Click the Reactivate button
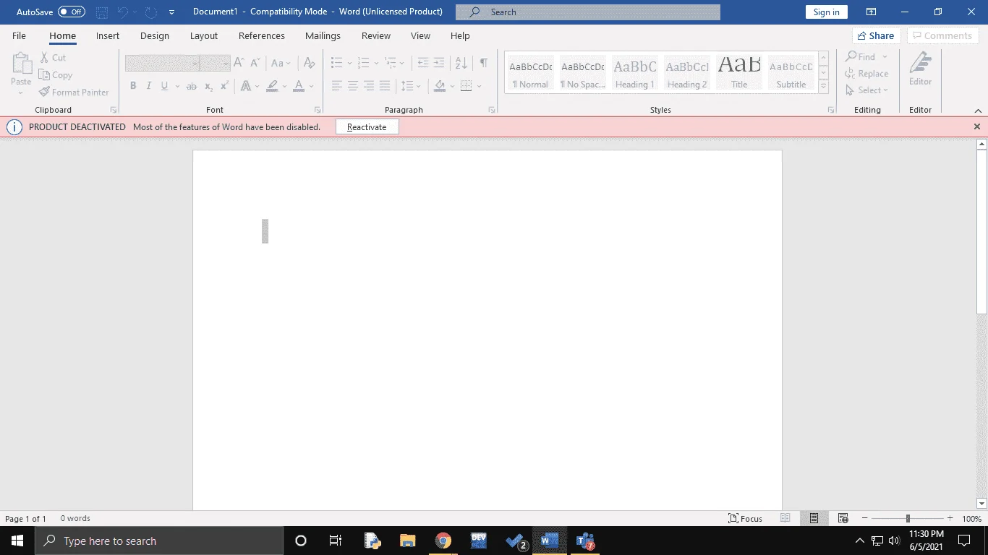 [x=367, y=127]
